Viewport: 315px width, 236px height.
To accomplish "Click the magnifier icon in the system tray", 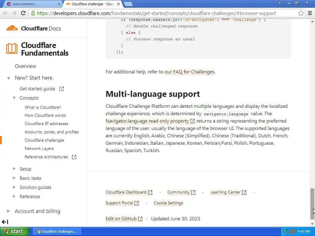I will [293, 231].
